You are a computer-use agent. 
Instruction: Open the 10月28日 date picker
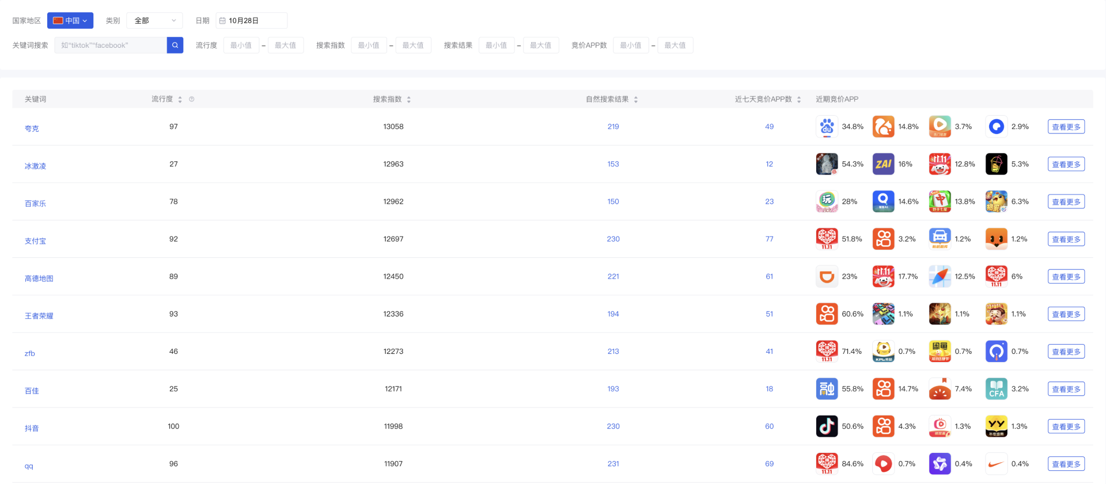[251, 20]
